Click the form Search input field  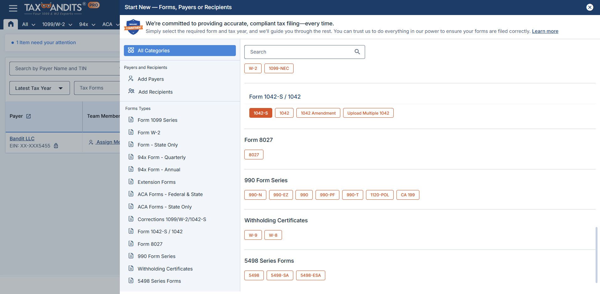(x=300, y=52)
